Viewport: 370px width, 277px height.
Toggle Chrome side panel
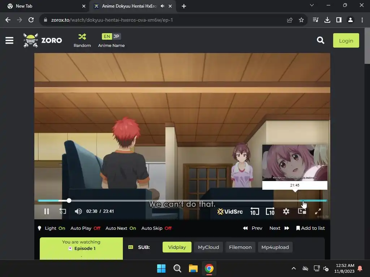click(x=339, y=20)
